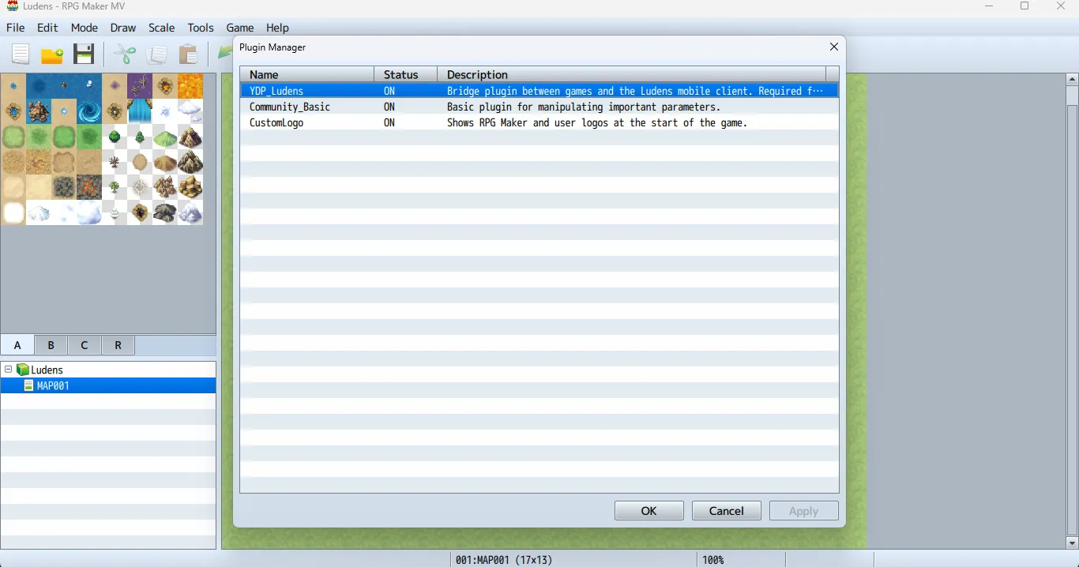Click the Cut scissors icon
The width and height of the screenshot is (1079, 567).
[x=125, y=54]
